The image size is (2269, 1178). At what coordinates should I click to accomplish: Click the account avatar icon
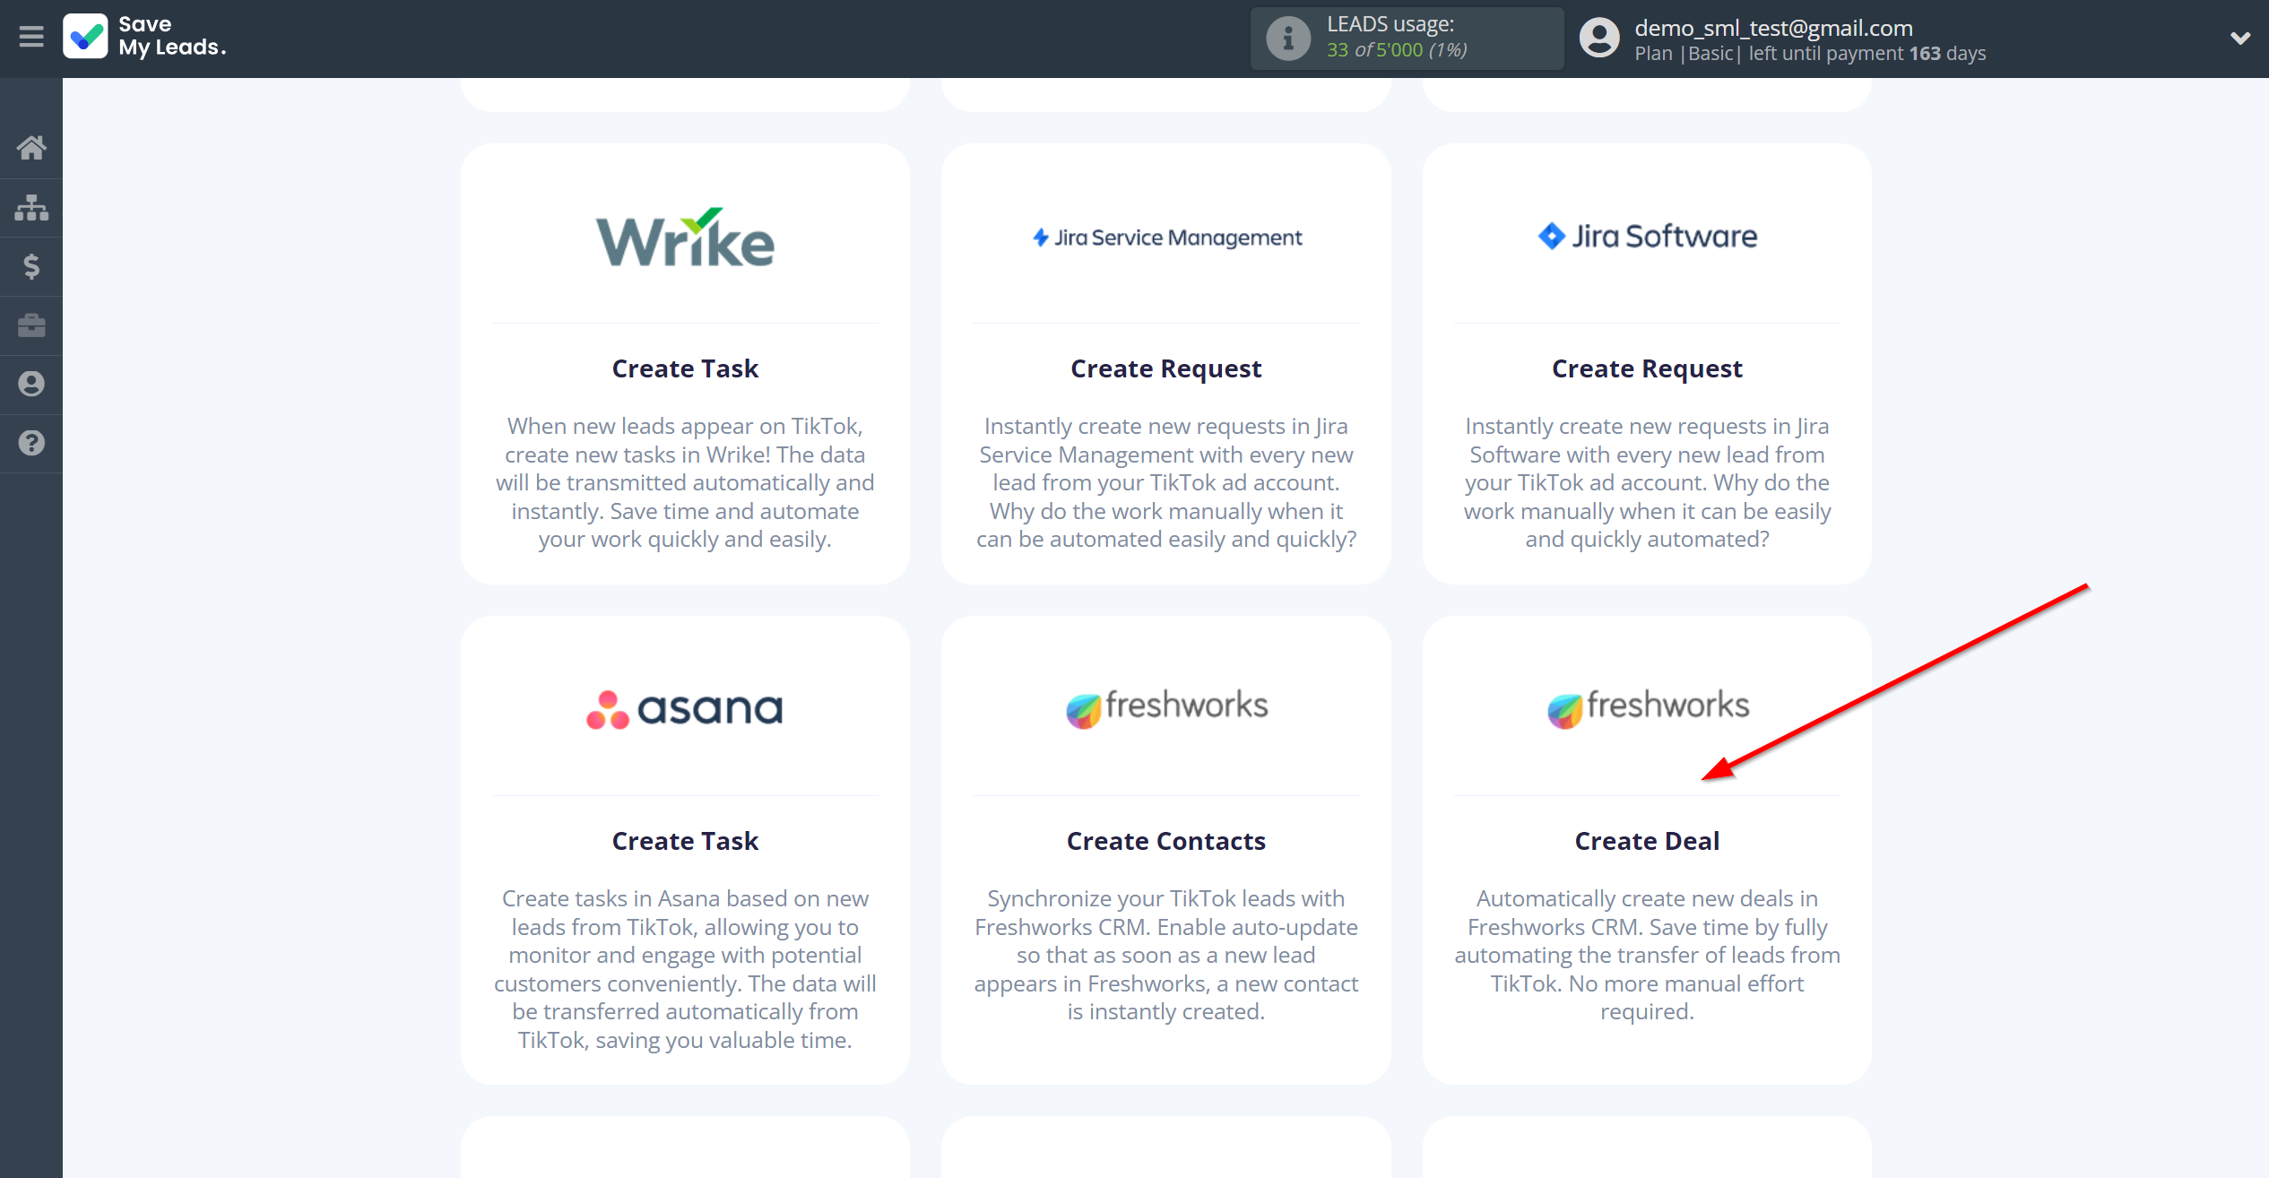1599,39
